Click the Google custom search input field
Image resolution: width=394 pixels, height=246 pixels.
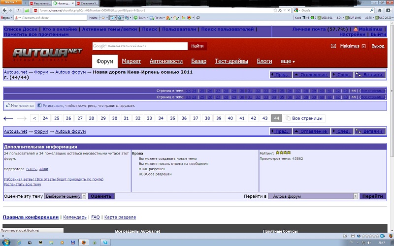click(140, 46)
